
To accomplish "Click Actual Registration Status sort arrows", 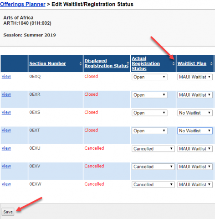I will pos(174,63).
